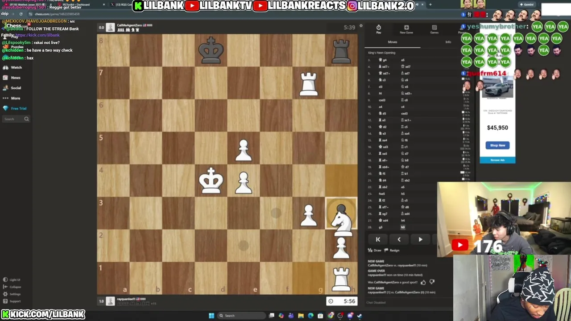Click the board settings gear near top right
Viewport: 571px width, 321px height.
tap(361, 26)
